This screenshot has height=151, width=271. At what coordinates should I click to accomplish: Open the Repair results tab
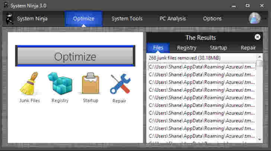[x=248, y=48]
